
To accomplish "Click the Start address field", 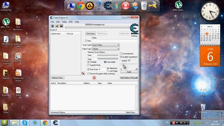I will pyautogui.click(x=106, y=55).
